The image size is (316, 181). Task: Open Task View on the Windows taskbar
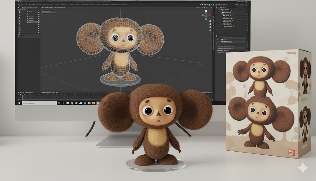point(59,103)
